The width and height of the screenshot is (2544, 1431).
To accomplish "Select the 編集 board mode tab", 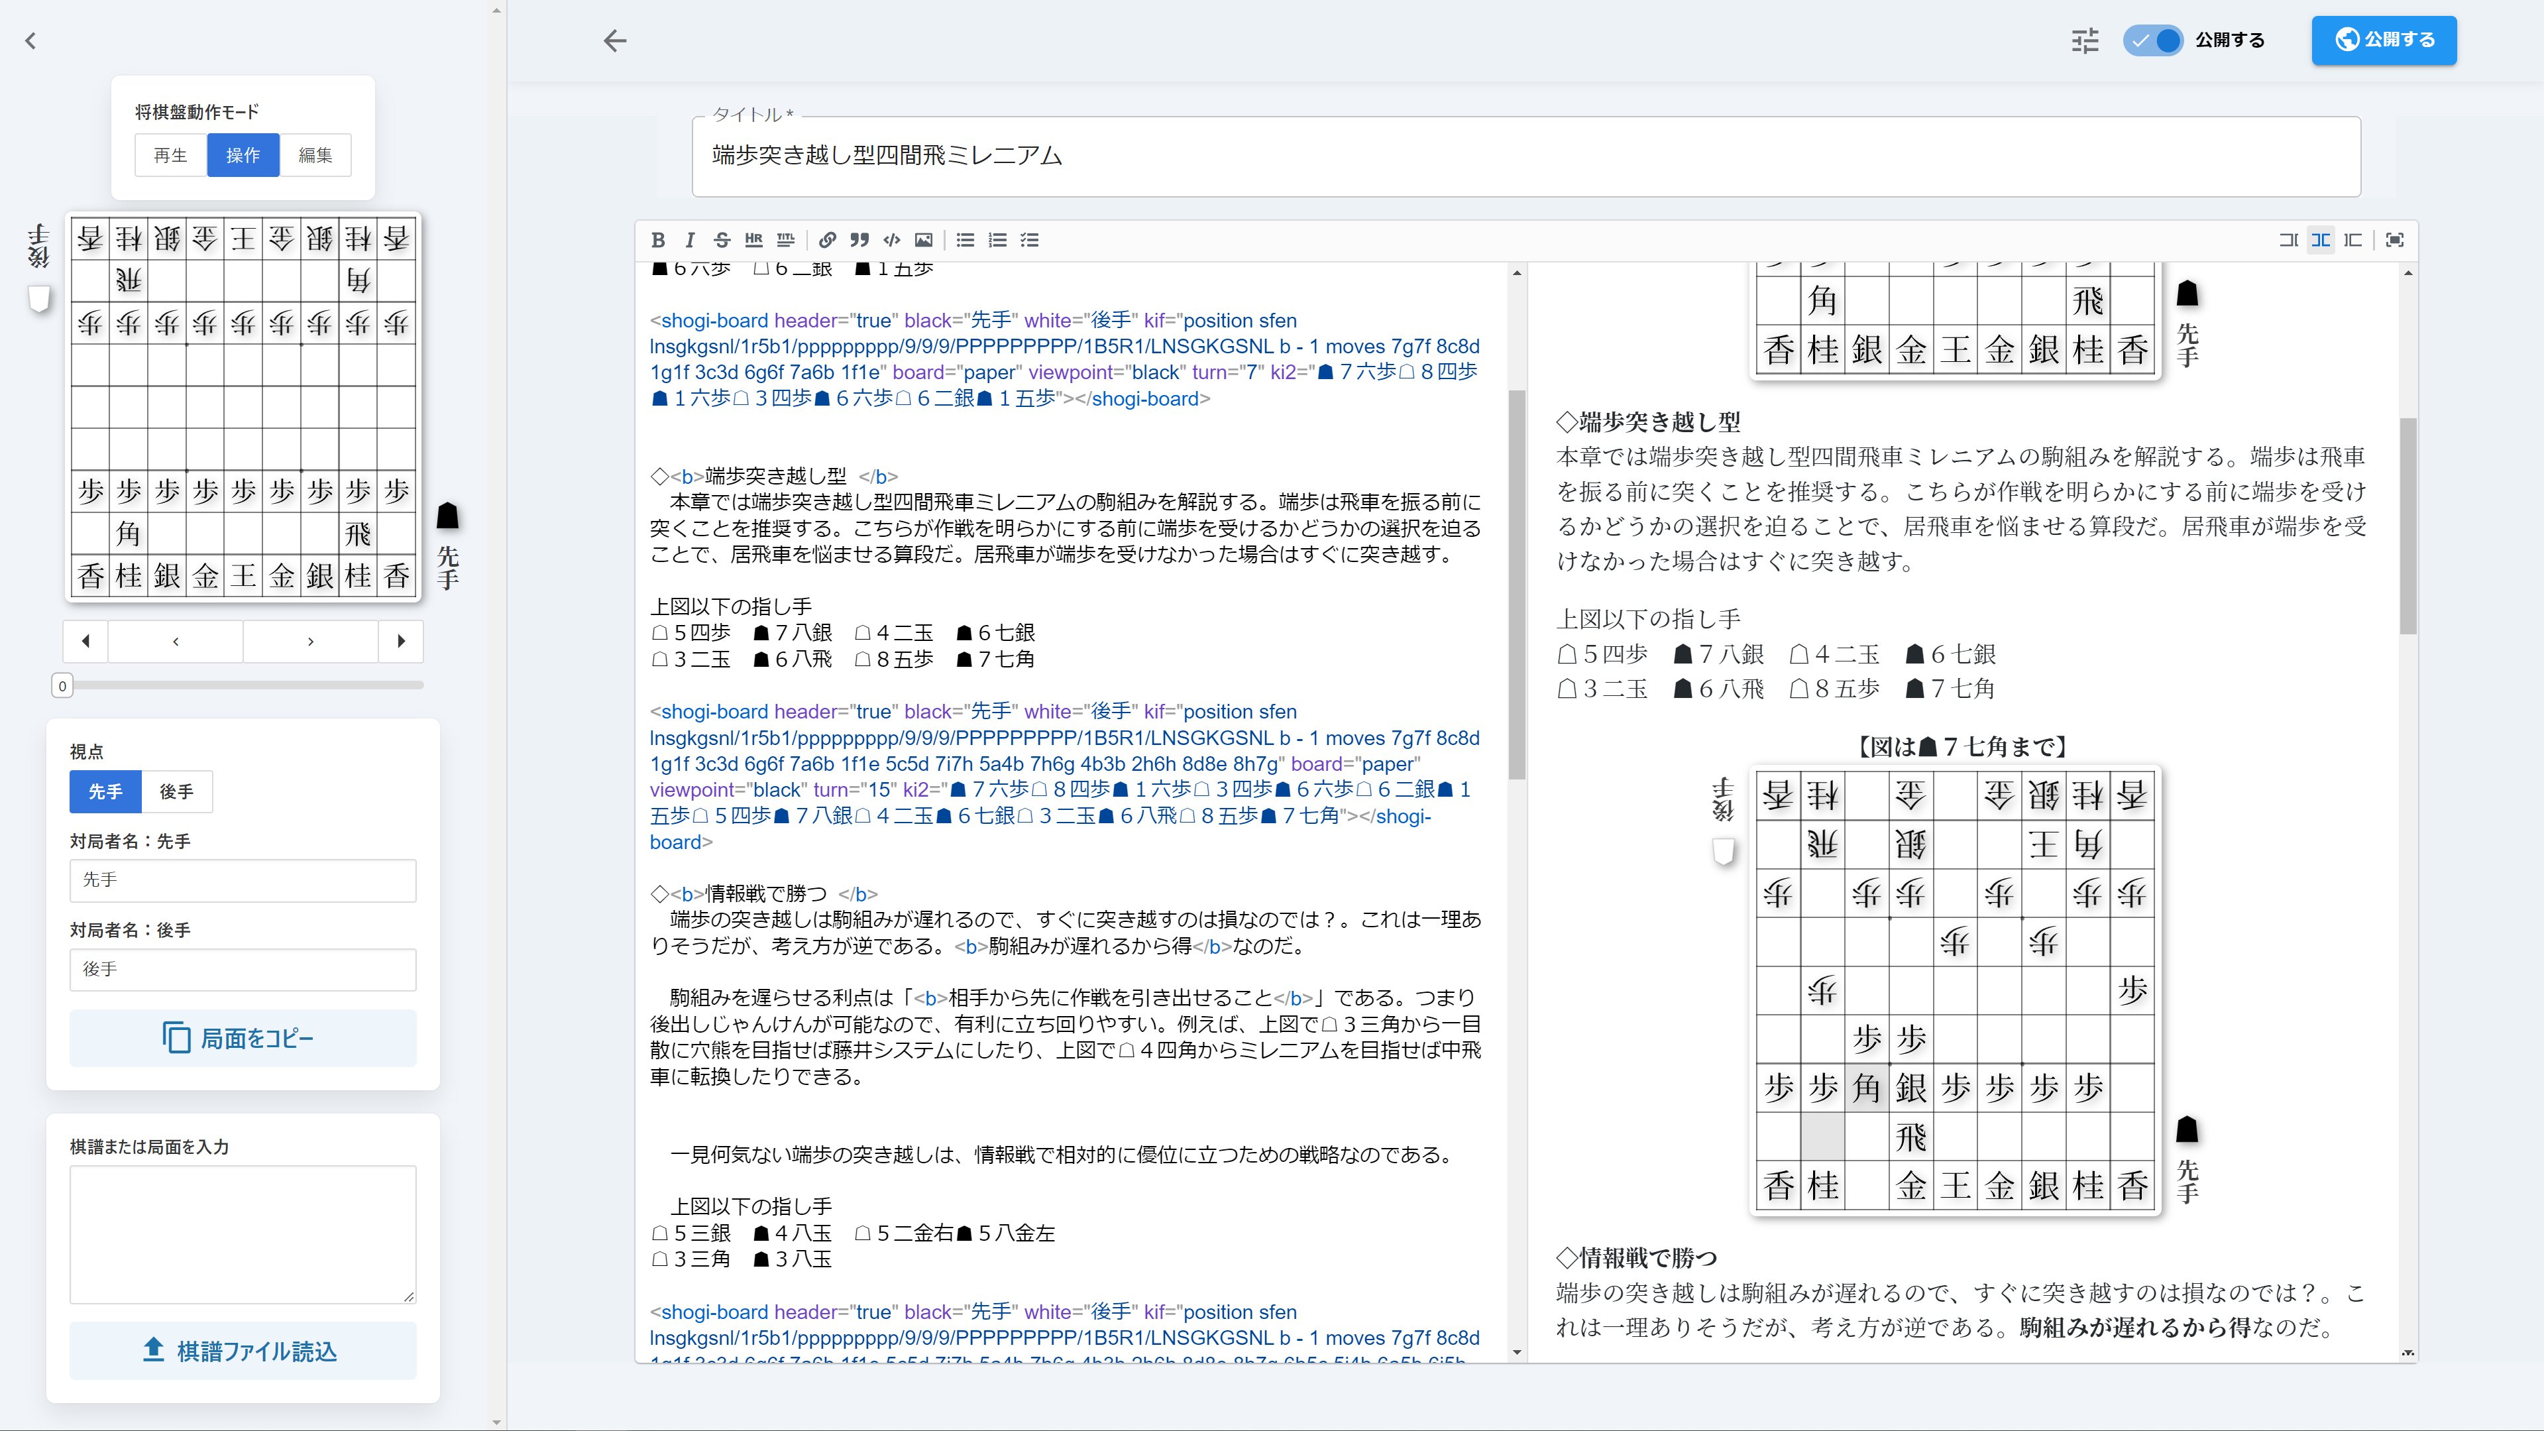I will (315, 155).
